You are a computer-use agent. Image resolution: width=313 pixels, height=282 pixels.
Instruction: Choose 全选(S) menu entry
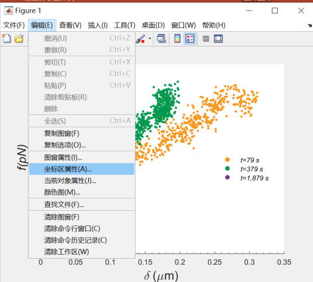click(82, 121)
